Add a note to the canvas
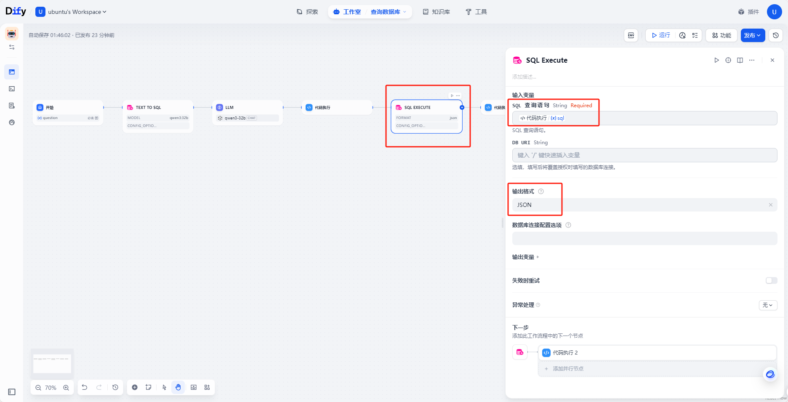This screenshot has height=402, width=788. pos(149,387)
